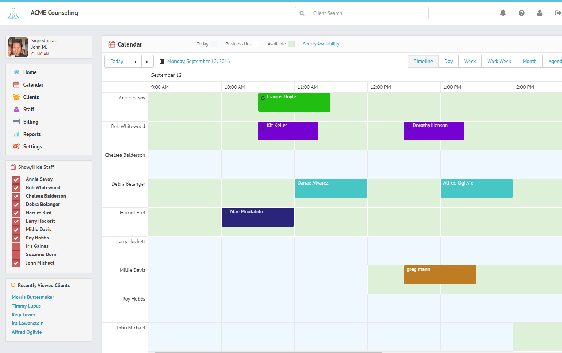562x353 pixels.
Task: Open Danae Alvarez appointment
Action: pyautogui.click(x=331, y=189)
